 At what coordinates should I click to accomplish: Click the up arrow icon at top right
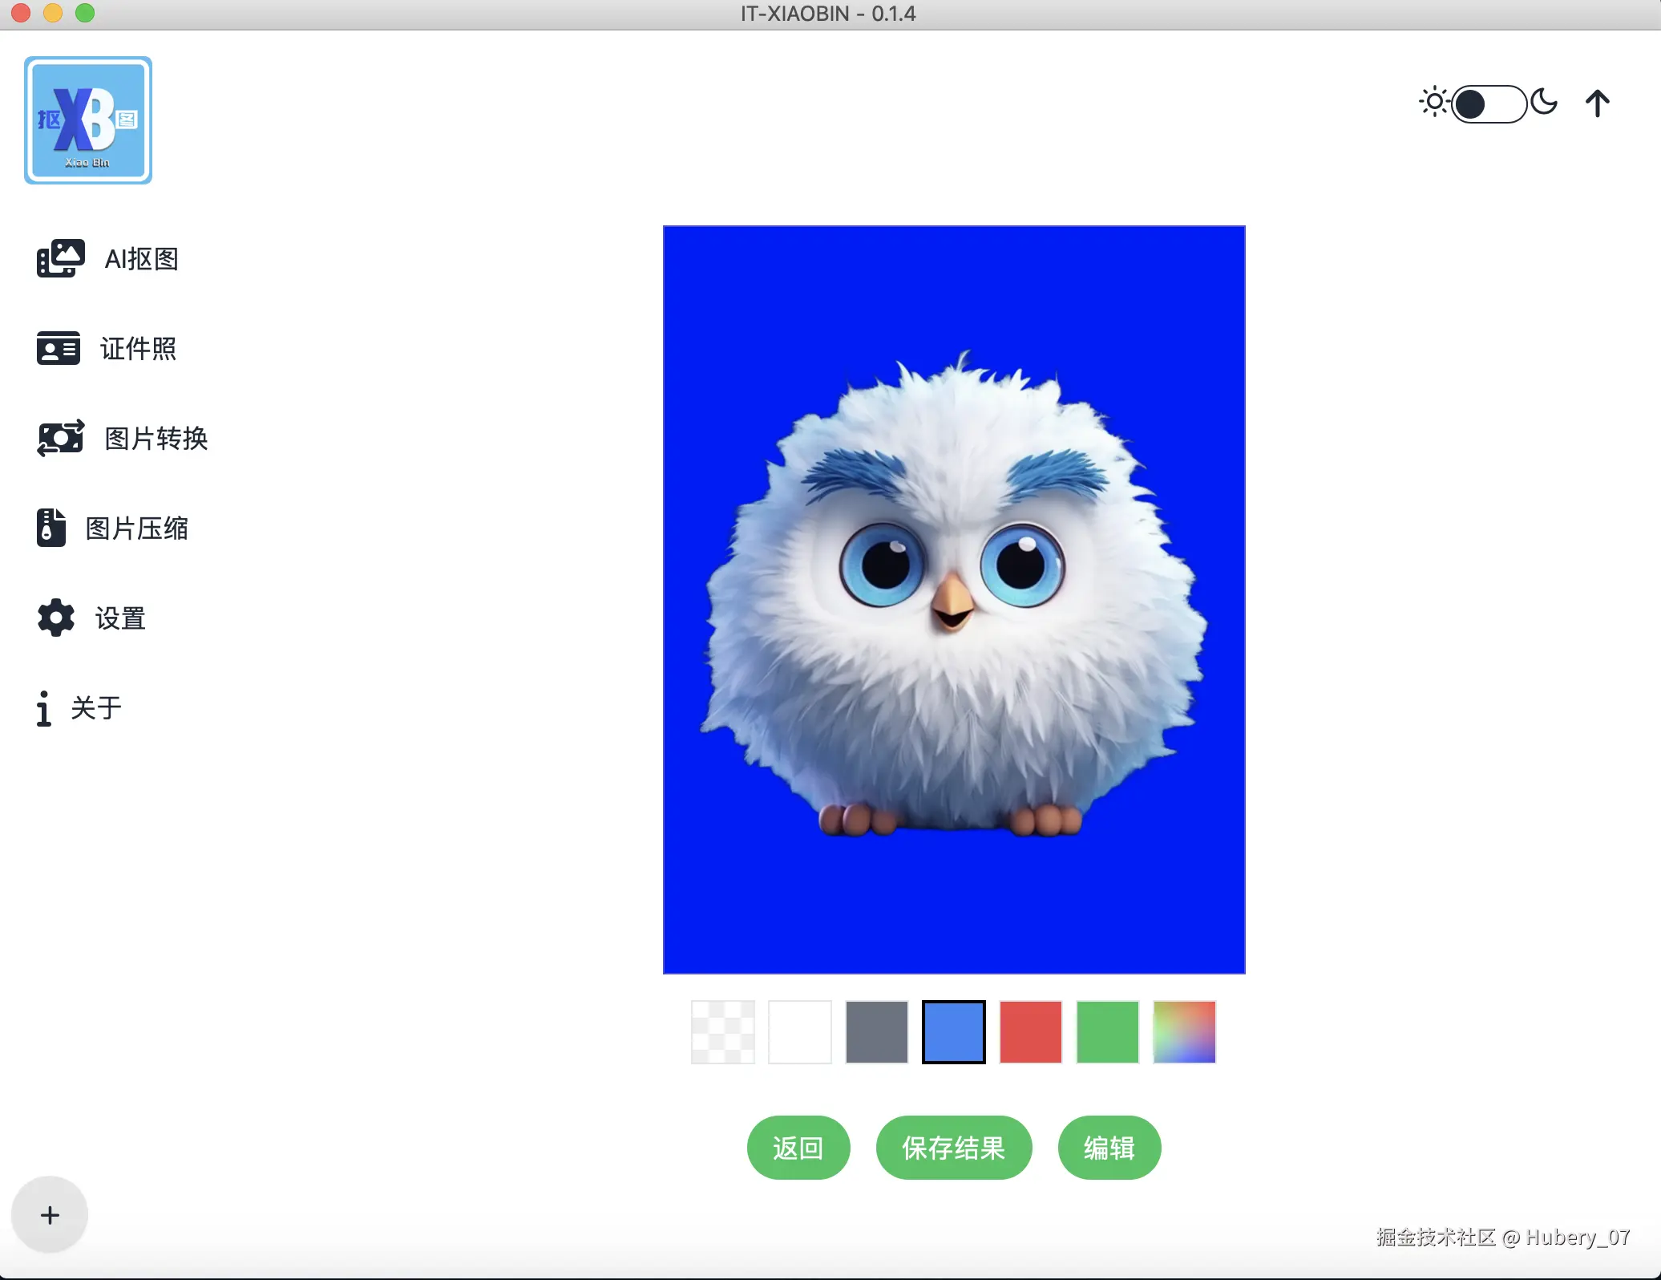click(x=1596, y=103)
